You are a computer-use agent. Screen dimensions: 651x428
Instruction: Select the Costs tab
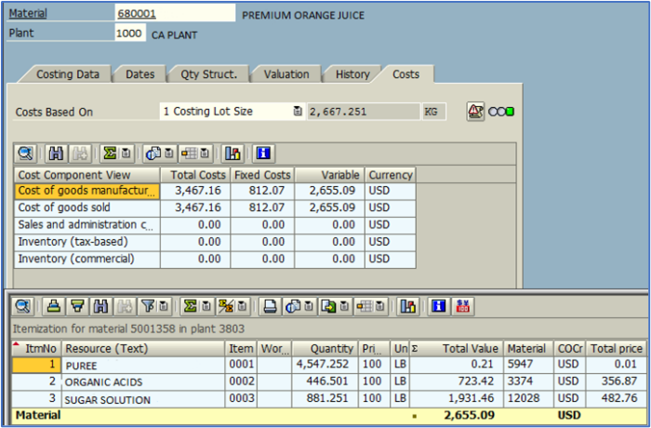tap(405, 74)
